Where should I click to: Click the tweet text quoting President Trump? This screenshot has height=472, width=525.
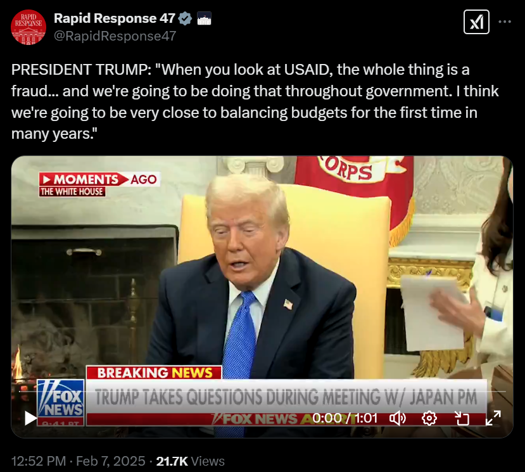click(x=255, y=102)
